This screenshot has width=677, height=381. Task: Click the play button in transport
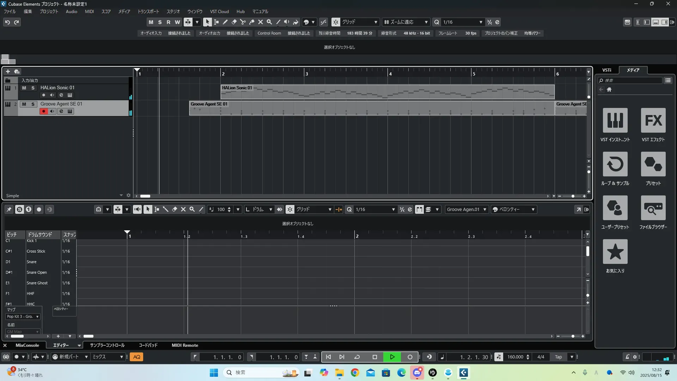(x=392, y=357)
